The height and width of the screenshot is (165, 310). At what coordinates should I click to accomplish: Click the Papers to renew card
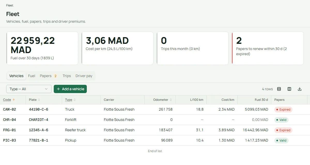268,48
